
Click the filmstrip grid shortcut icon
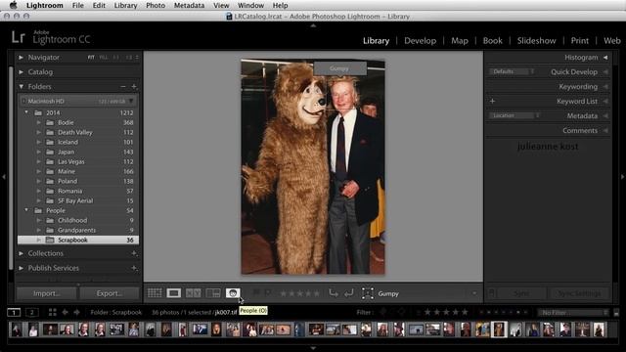tap(52, 312)
